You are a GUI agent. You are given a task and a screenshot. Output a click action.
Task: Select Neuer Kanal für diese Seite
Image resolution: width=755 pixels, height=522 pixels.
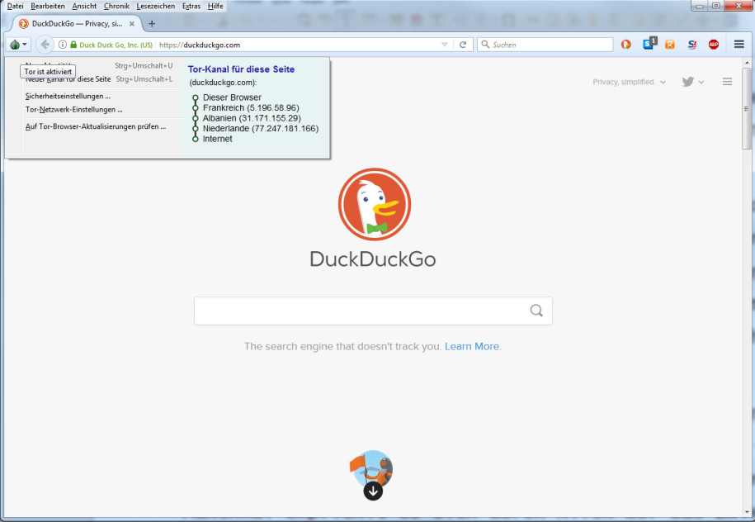pyautogui.click(x=99, y=79)
